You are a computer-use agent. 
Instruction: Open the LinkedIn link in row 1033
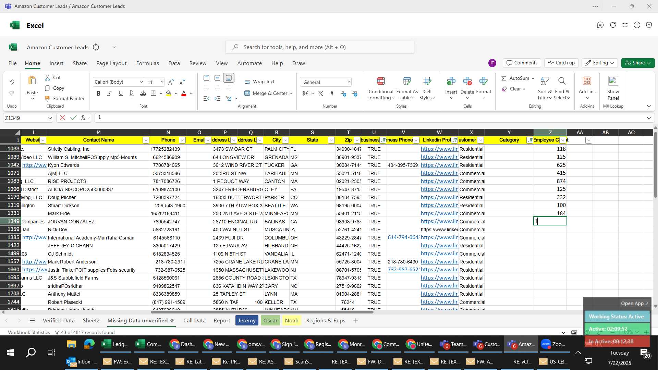[439, 149]
